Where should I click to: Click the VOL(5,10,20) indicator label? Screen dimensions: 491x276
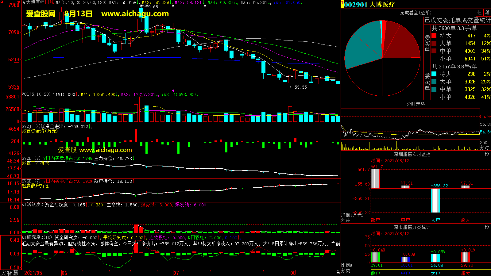click(x=36, y=94)
